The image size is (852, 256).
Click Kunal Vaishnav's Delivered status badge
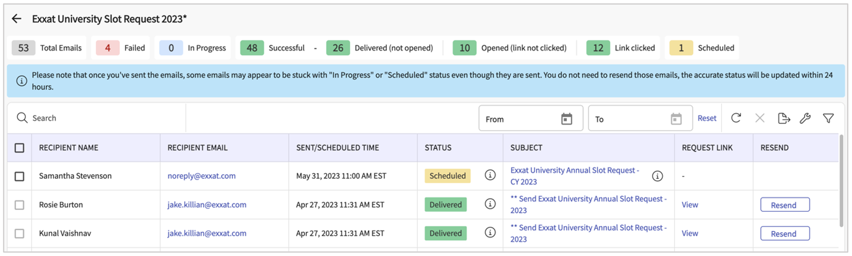pos(446,234)
